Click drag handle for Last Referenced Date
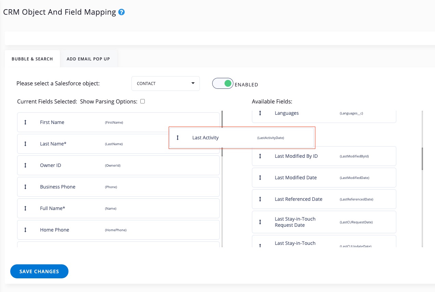 click(260, 199)
